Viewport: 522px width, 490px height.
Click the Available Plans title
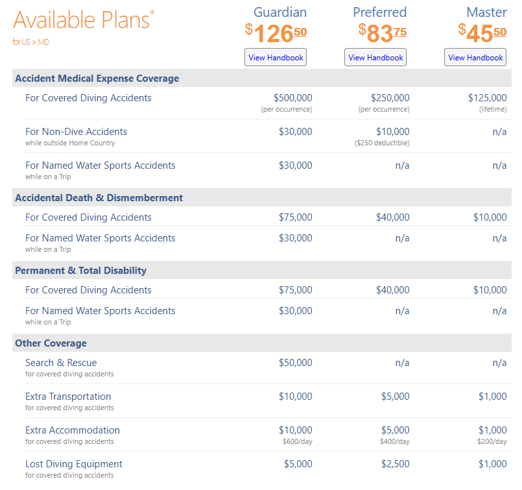tap(84, 19)
